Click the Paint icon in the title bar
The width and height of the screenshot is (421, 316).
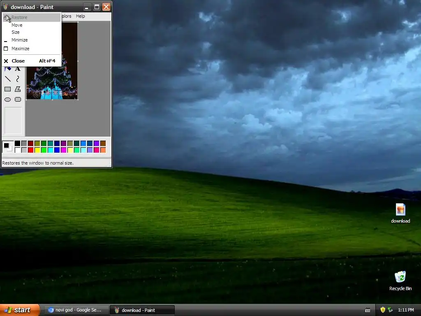5,7
